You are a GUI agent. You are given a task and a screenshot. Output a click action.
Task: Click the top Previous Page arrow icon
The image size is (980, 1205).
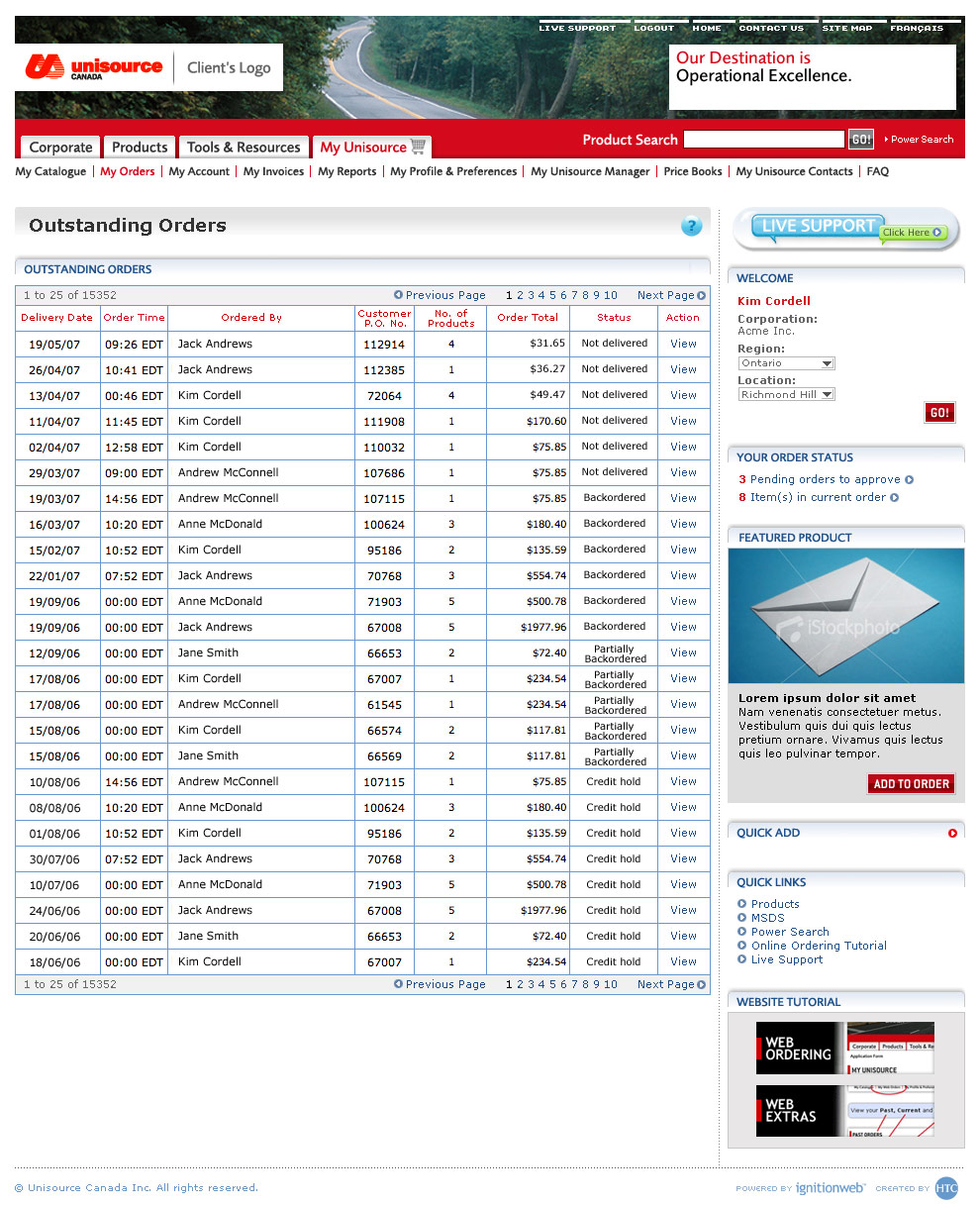tap(398, 295)
